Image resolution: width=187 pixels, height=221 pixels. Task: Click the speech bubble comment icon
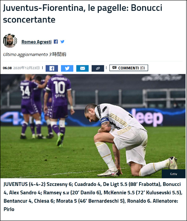[114, 68]
